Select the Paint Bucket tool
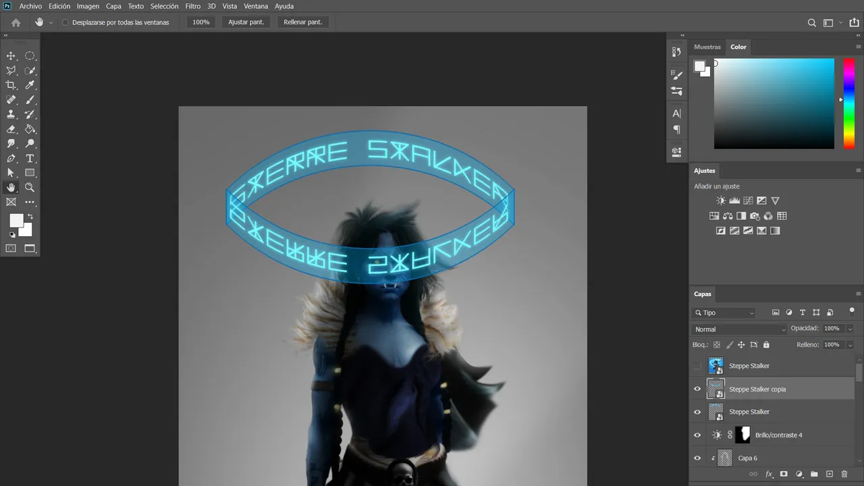 (30, 129)
